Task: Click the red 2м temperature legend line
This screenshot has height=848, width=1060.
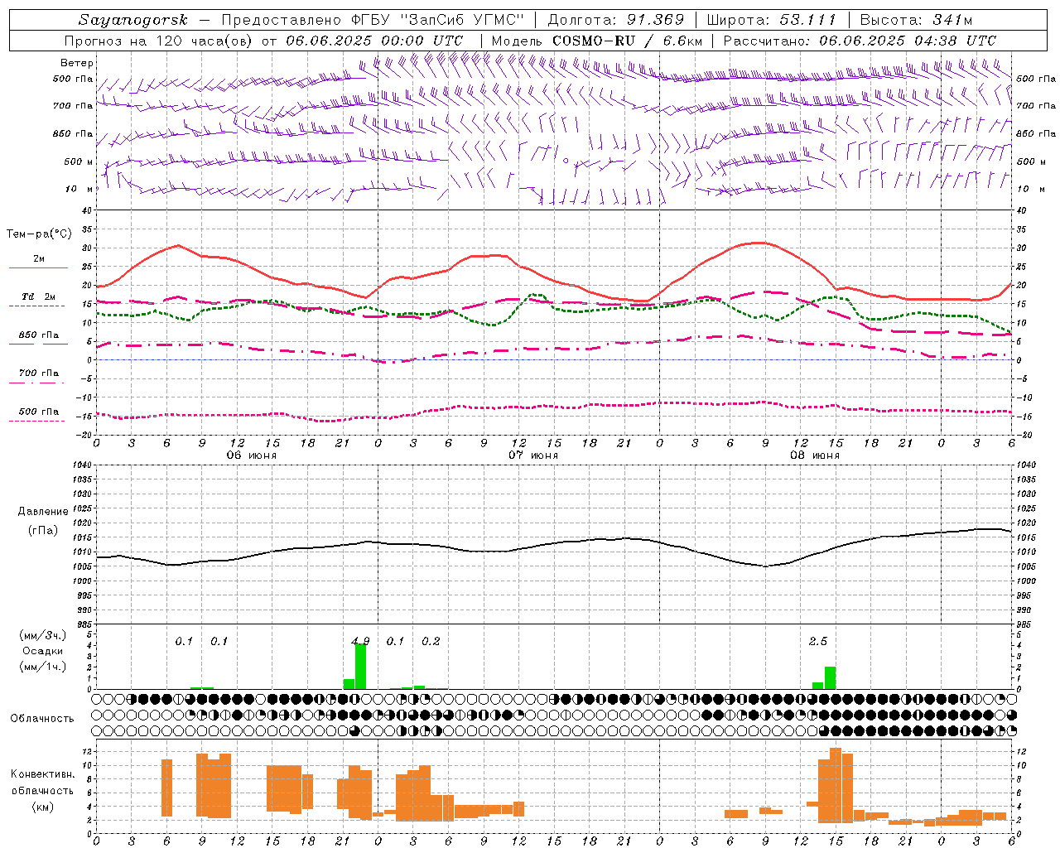Action: coord(38,267)
